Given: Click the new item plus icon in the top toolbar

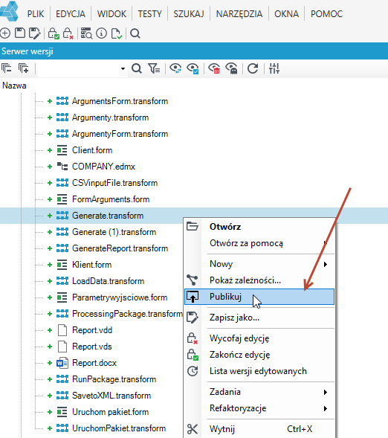Looking at the screenshot, I should click(5, 33).
